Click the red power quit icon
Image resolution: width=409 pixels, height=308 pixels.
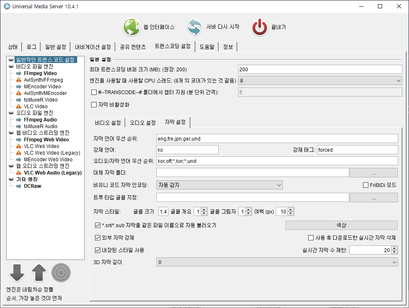260,27
